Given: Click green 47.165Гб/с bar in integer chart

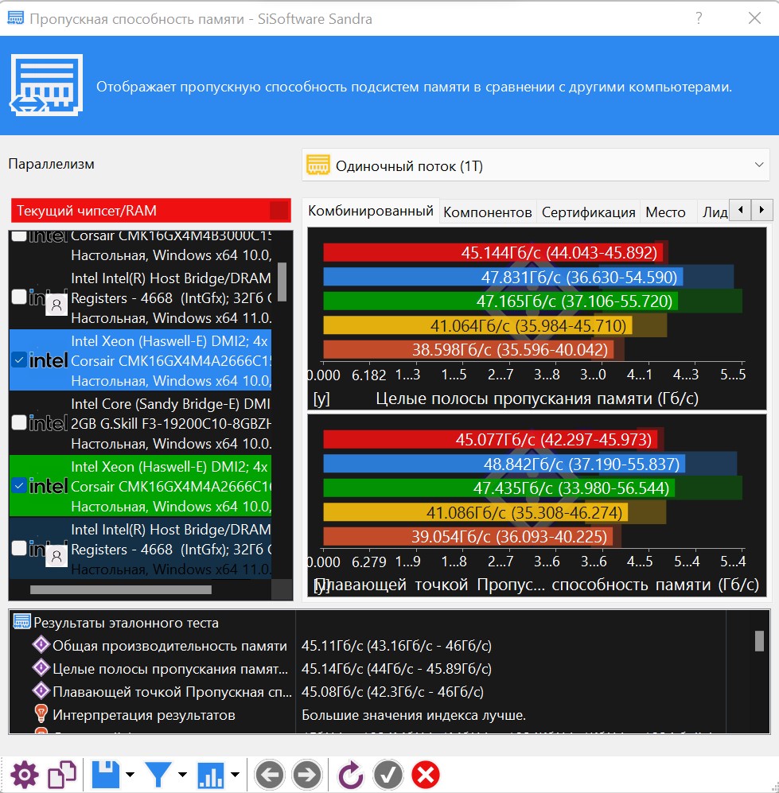Looking at the screenshot, I should (501, 301).
